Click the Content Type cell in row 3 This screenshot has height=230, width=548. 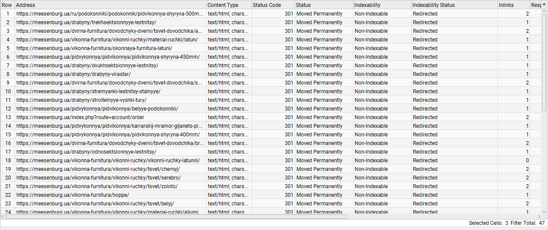pos(228,31)
